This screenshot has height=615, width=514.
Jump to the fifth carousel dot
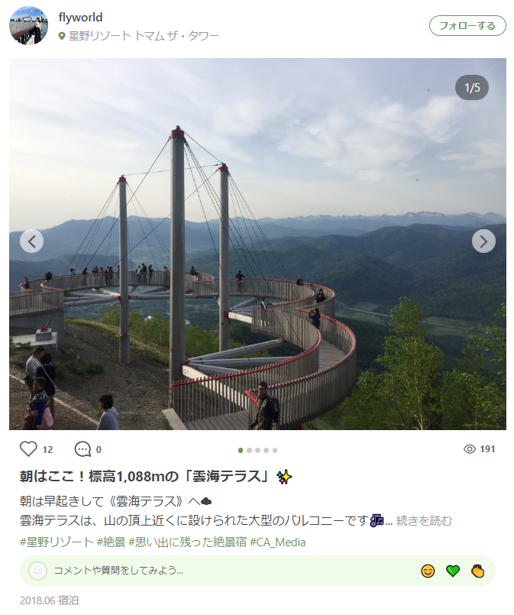click(x=275, y=450)
